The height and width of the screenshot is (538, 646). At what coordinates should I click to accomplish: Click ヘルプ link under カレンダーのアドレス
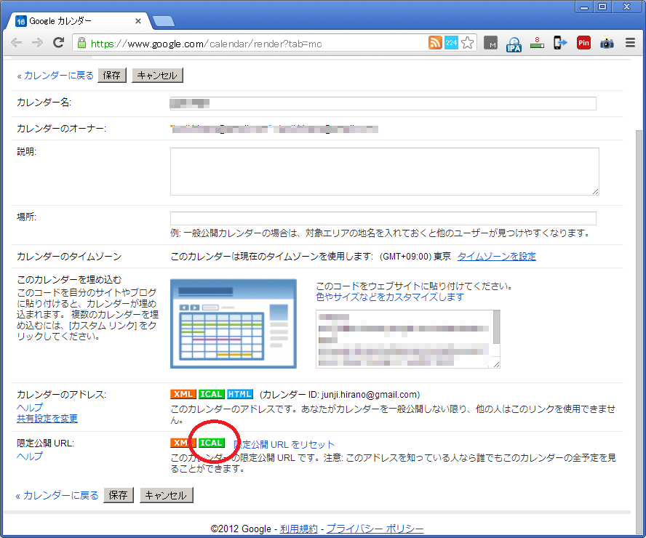click(29, 407)
